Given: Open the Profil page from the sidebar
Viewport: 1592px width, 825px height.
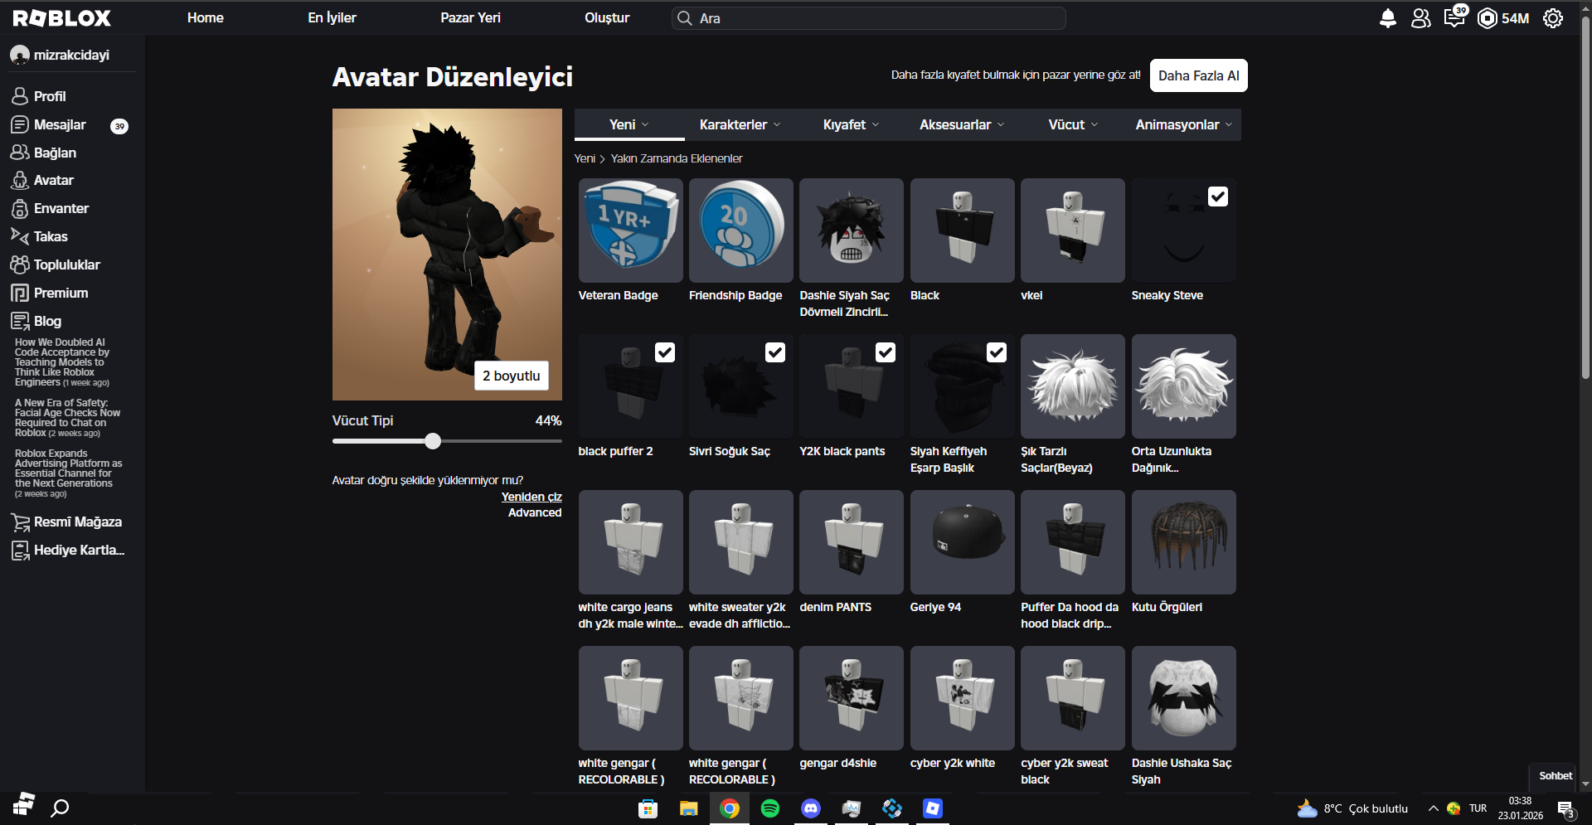Looking at the screenshot, I should pos(50,96).
